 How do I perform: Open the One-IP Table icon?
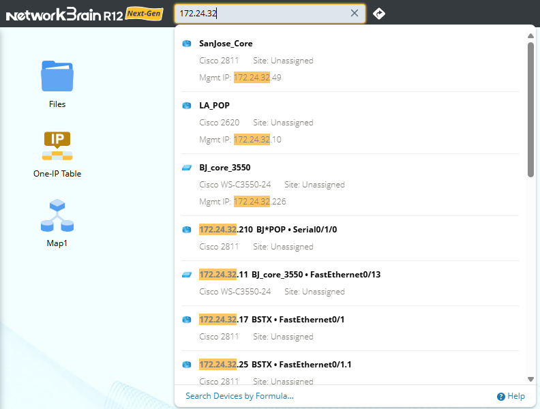pyautogui.click(x=57, y=147)
